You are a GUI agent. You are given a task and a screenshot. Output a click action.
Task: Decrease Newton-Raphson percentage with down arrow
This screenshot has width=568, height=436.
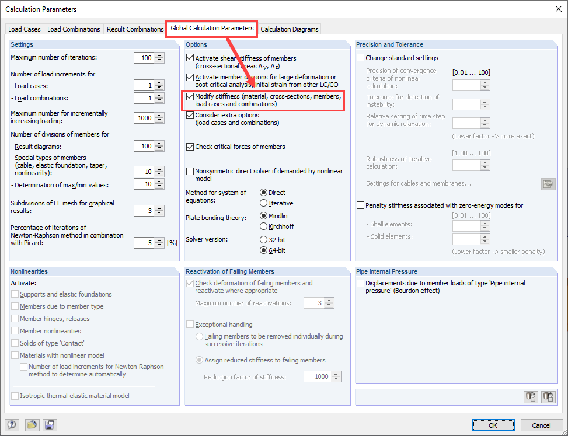(x=159, y=245)
